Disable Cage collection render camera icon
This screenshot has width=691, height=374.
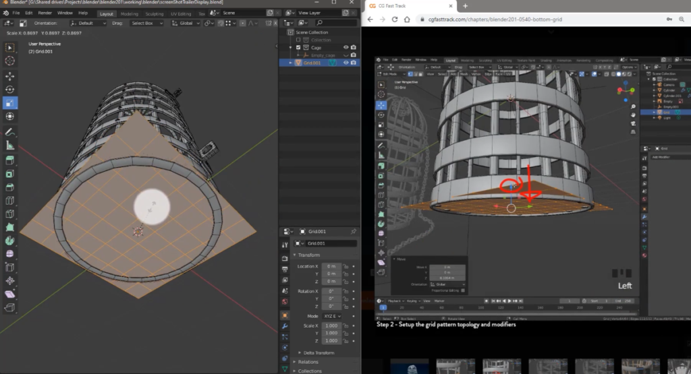354,48
